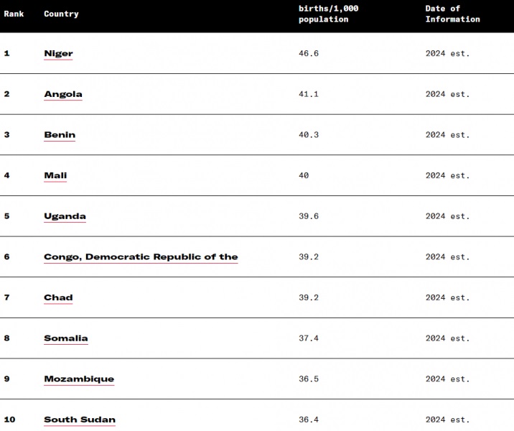Click the Rank column header
This screenshot has width=514, height=431.
click(14, 14)
